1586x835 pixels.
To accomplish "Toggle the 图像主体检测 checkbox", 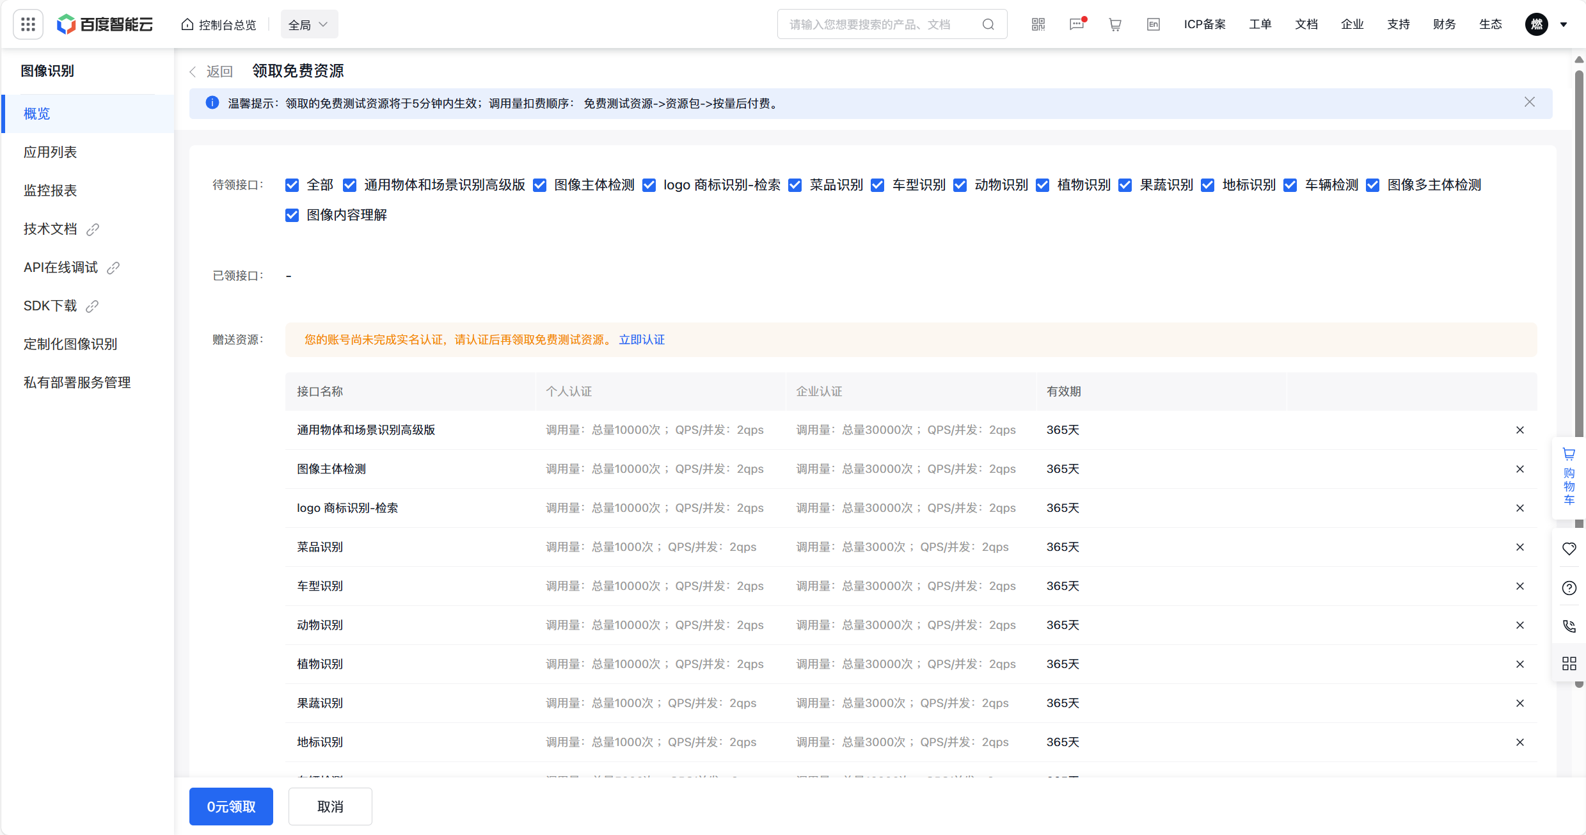I will click(x=539, y=185).
